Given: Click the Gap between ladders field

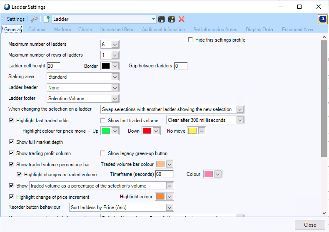Looking at the screenshot, I should tap(181, 66).
